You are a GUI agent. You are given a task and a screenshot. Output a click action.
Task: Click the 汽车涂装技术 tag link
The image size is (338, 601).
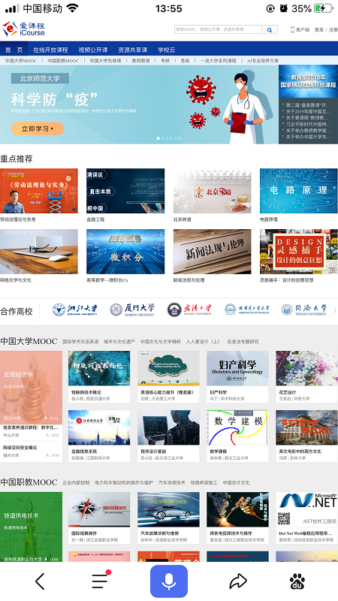coord(172,482)
